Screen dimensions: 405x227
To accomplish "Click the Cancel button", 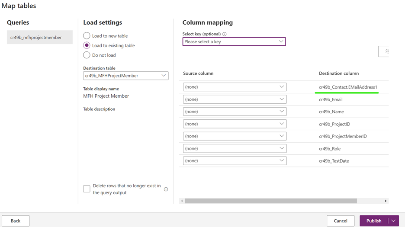I will tap(340, 221).
